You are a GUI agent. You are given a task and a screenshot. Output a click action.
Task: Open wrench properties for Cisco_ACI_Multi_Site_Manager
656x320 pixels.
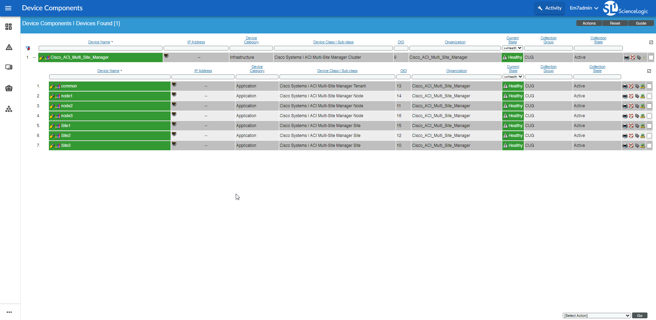(x=42, y=57)
